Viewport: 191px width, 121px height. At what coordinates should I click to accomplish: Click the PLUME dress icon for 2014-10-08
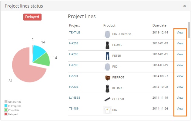107,88
